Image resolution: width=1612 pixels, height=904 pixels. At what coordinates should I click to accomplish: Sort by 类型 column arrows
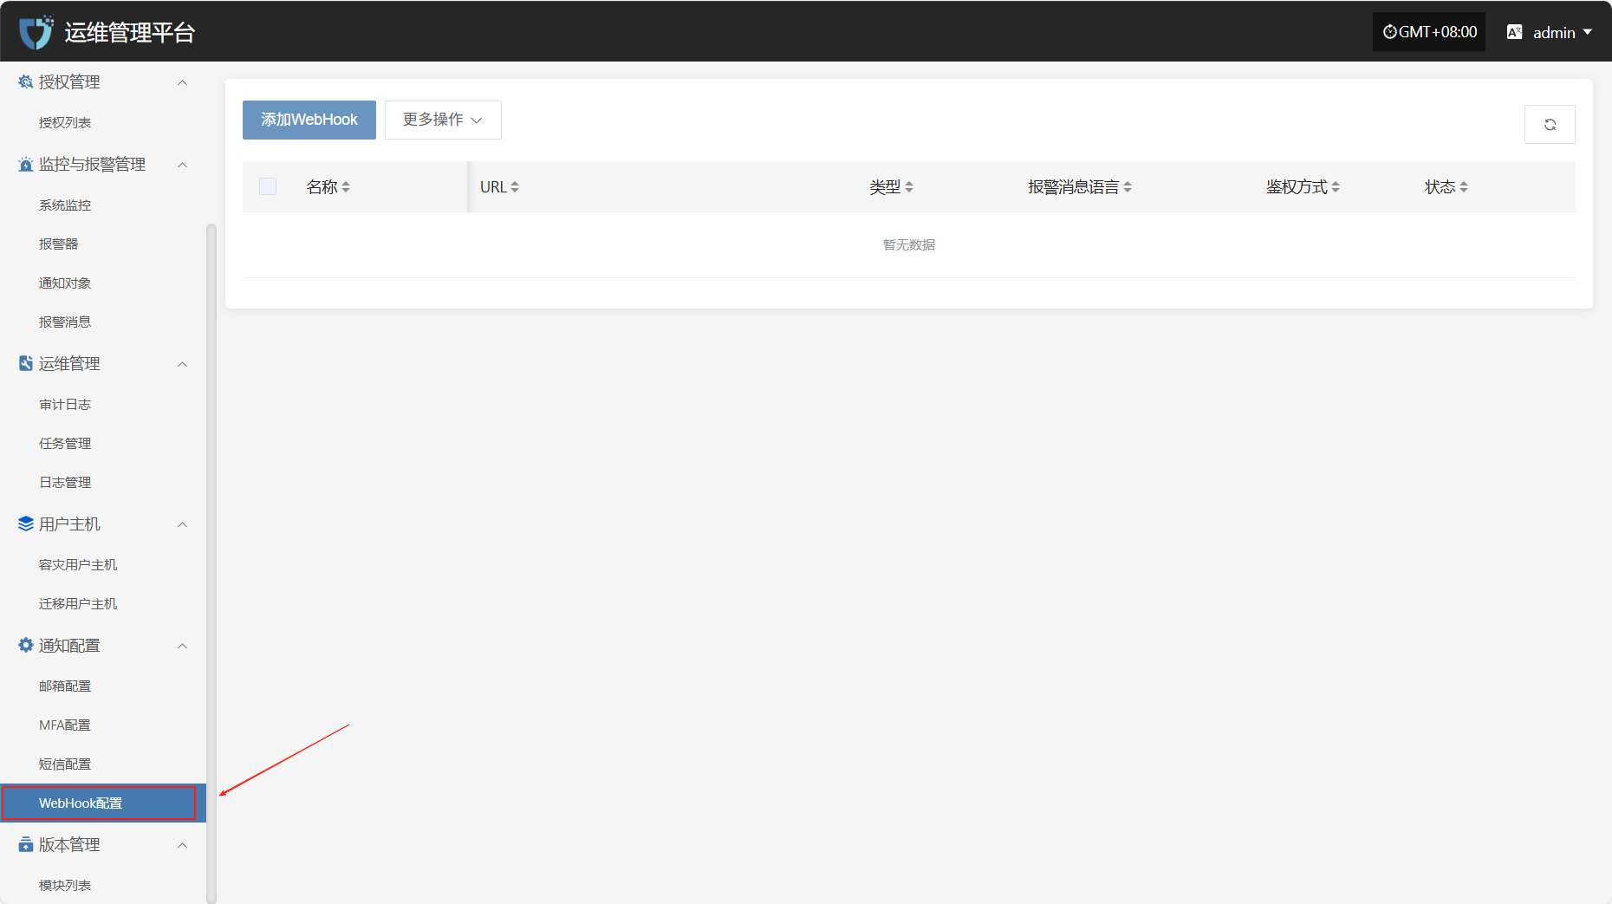tap(909, 186)
